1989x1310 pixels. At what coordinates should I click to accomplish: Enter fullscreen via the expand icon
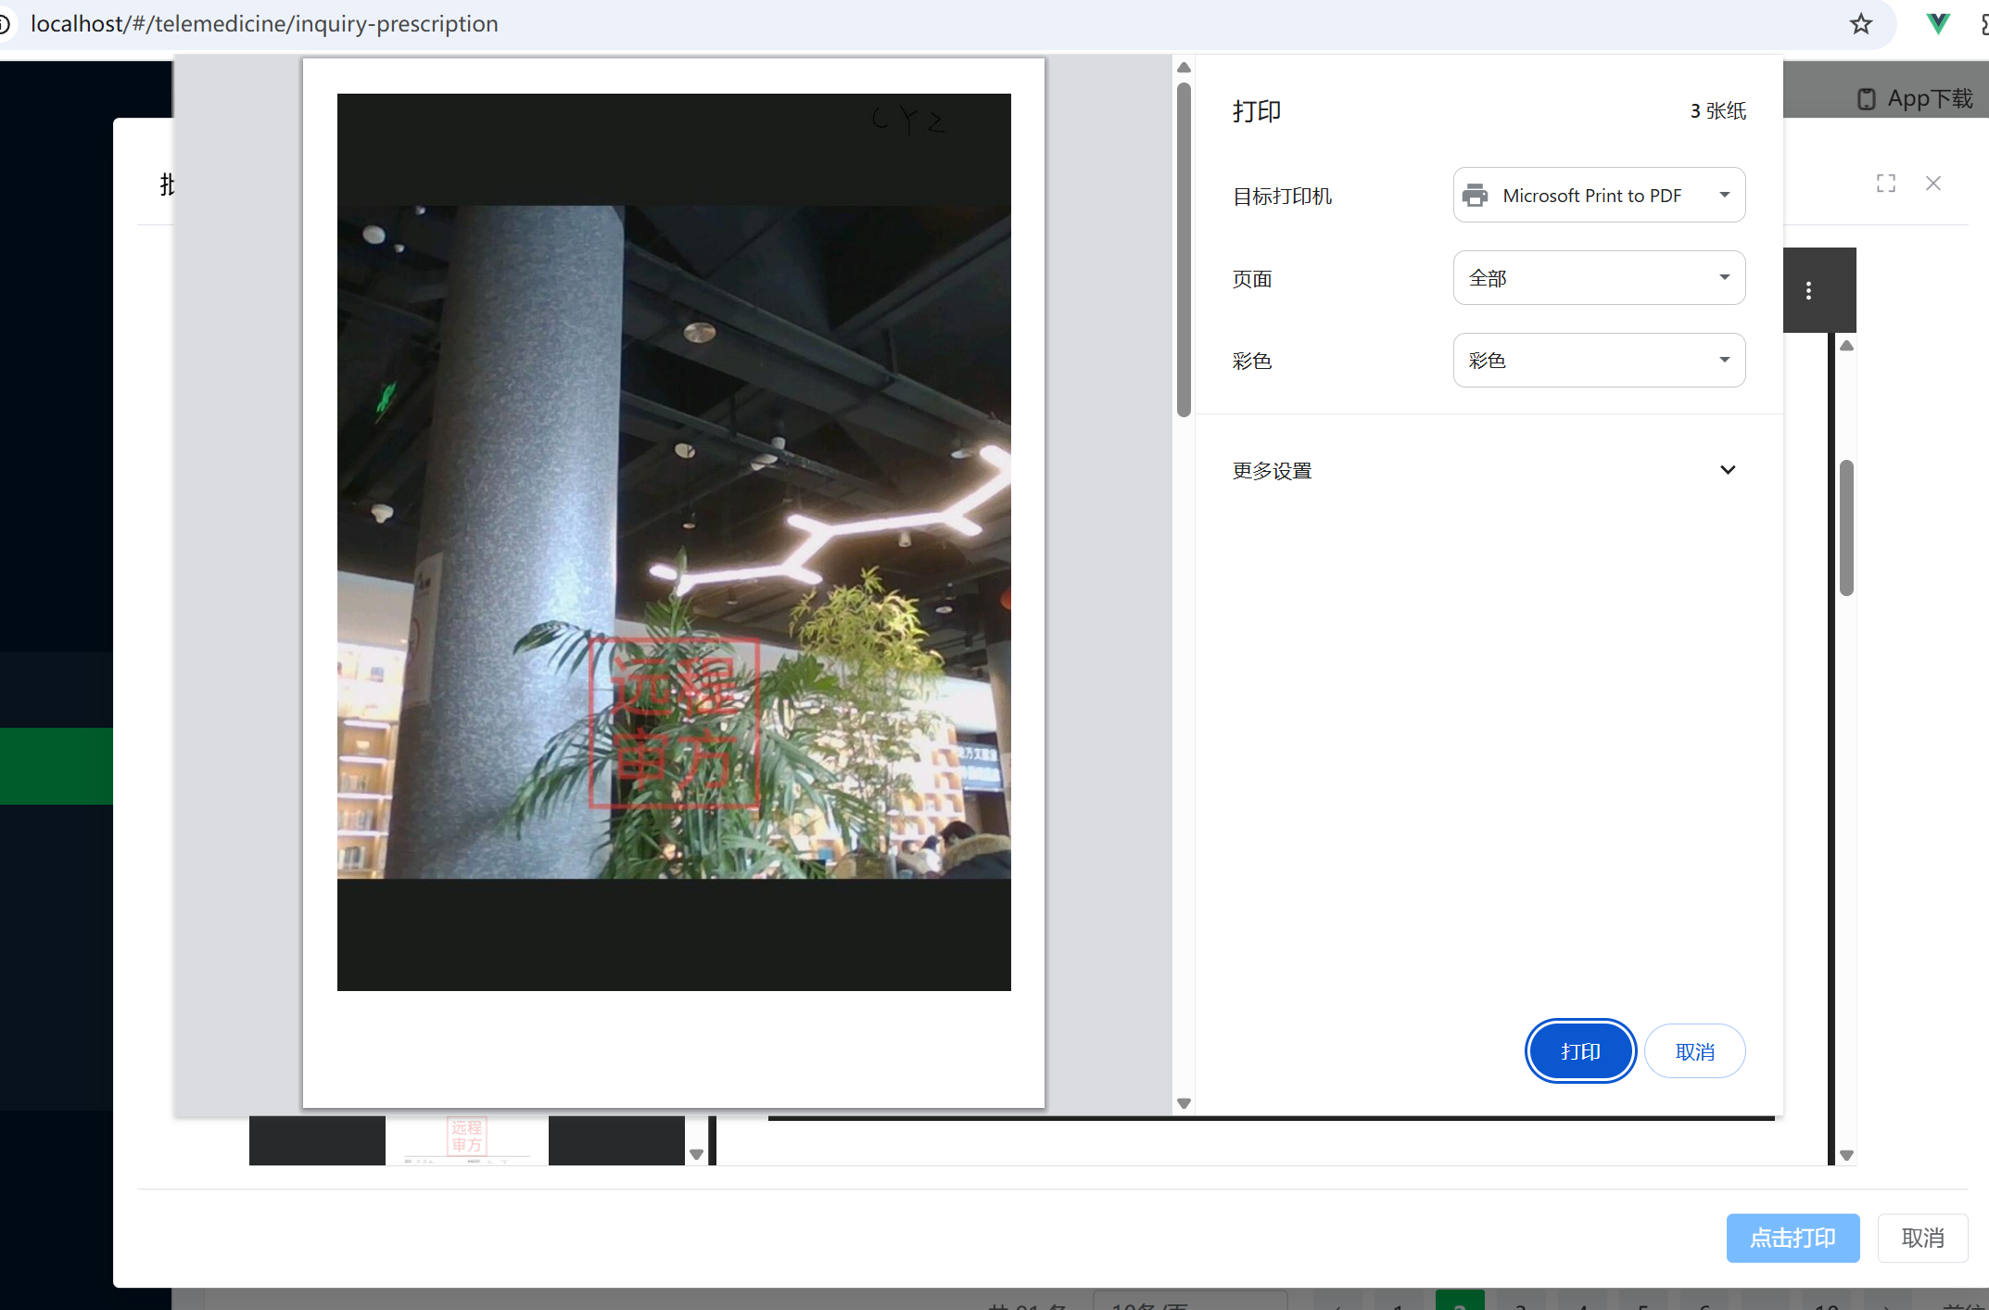[1886, 183]
